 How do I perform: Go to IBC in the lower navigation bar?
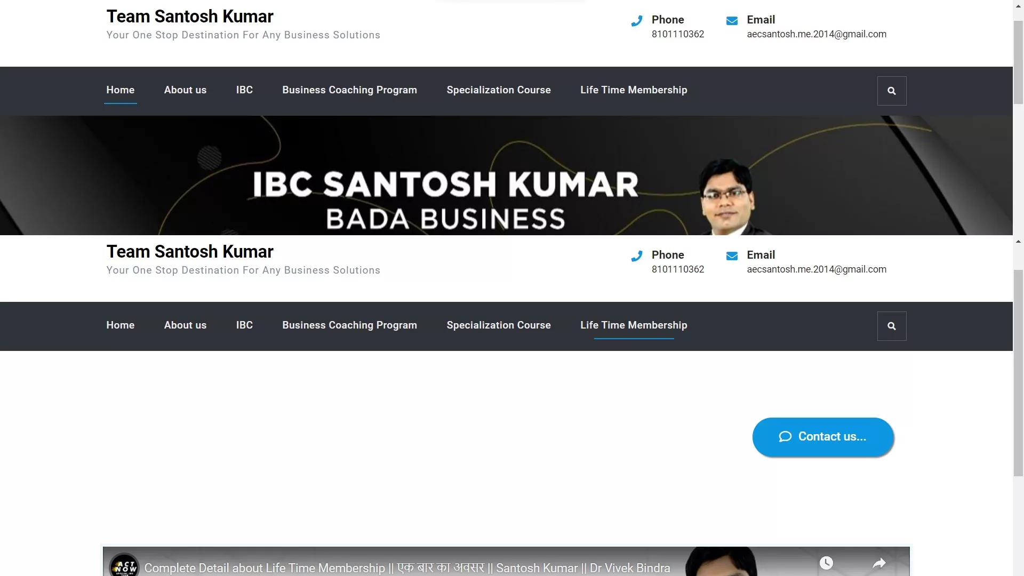[244, 325]
